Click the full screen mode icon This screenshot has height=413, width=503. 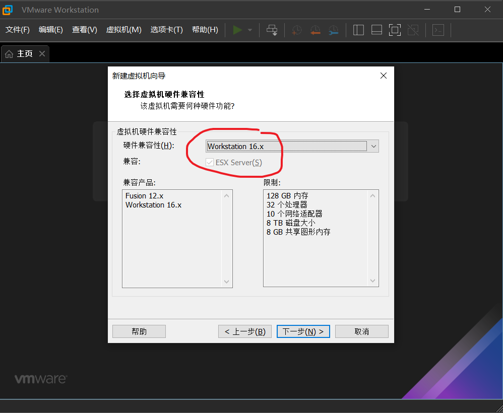tap(395, 30)
